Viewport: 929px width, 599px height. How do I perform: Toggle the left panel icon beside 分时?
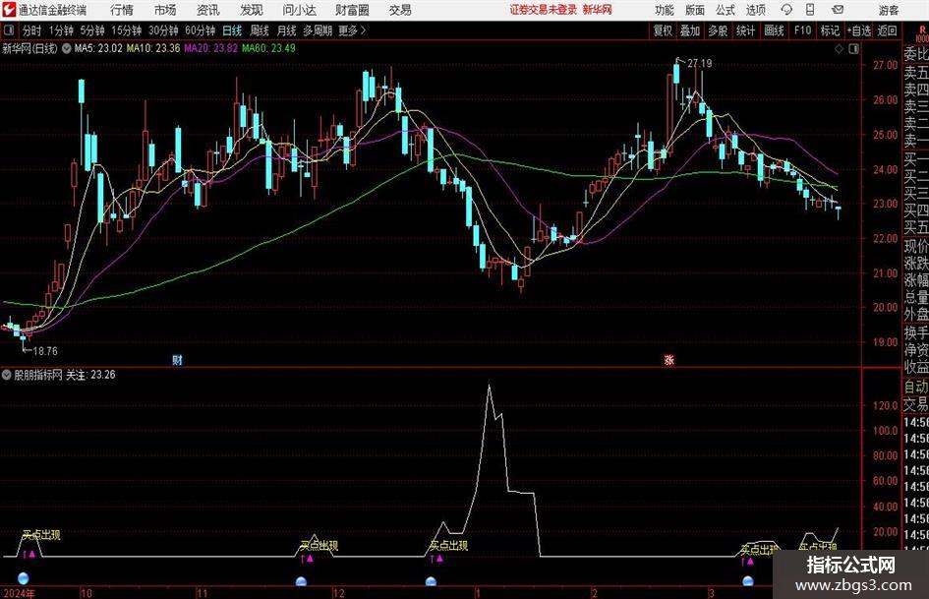[x=9, y=30]
